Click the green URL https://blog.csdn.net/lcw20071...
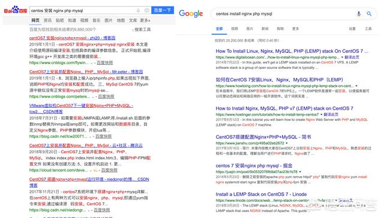This screenshot has height=218, width=384. coord(58,136)
